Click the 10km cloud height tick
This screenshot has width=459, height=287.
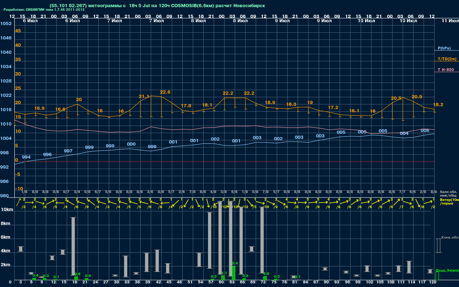point(7,210)
